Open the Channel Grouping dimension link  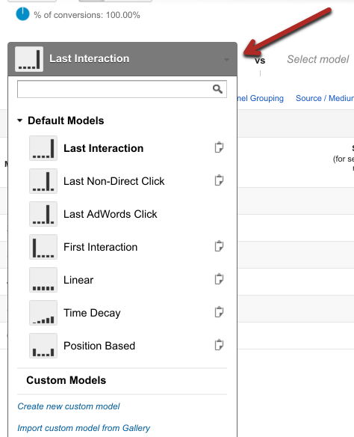pos(260,98)
